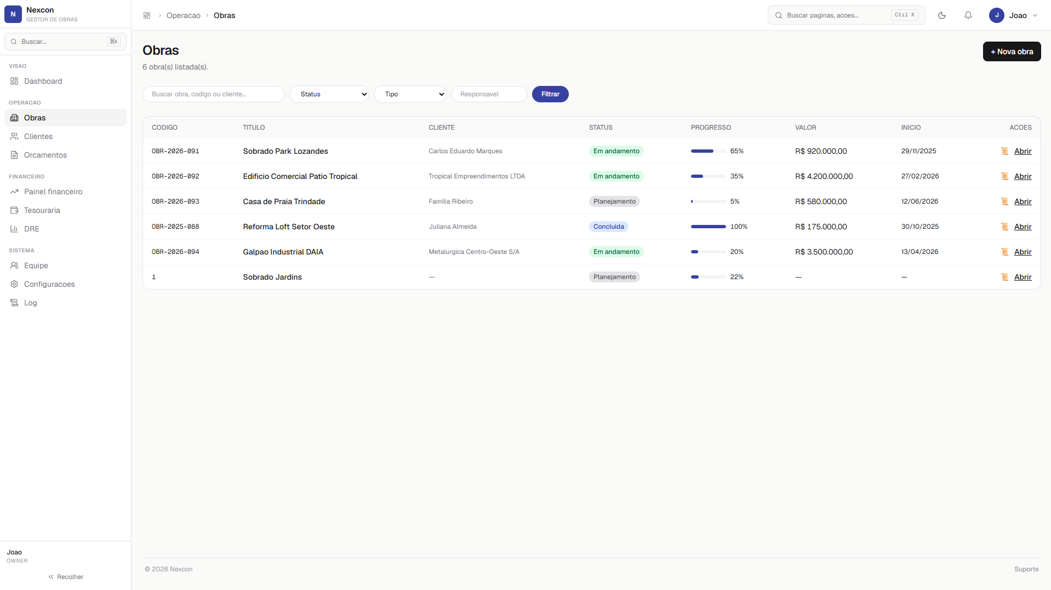
Task: Click the J user avatar
Action: tap(997, 15)
